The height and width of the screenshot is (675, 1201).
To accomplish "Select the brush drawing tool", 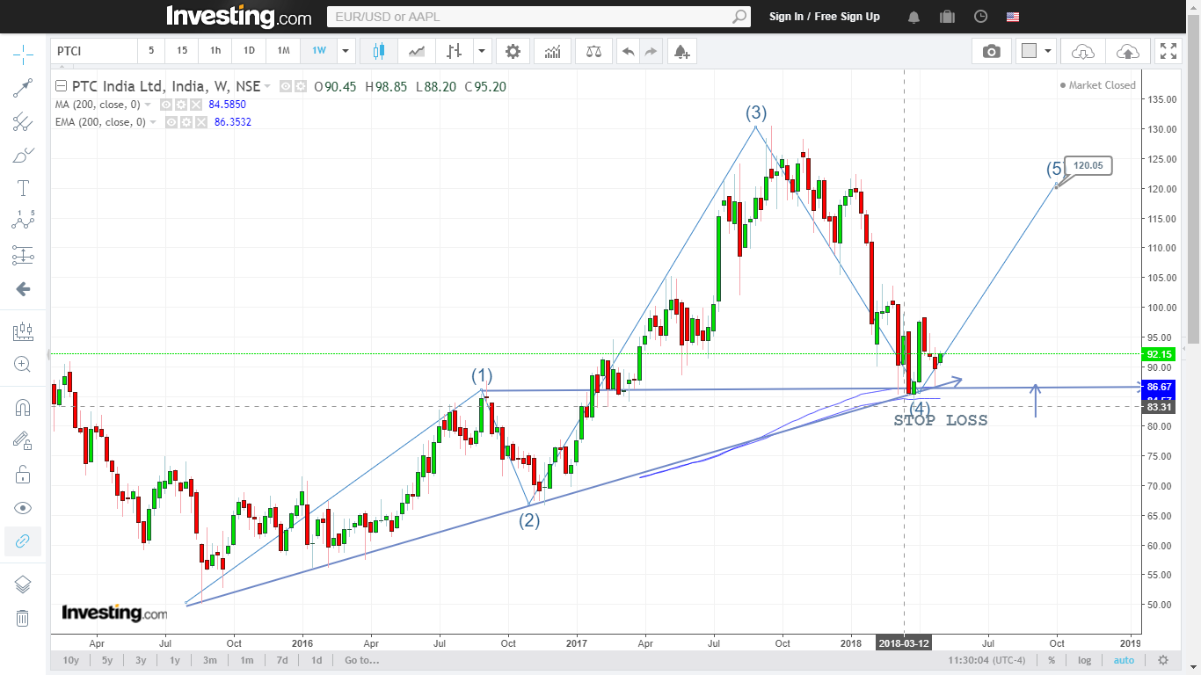I will [23, 156].
